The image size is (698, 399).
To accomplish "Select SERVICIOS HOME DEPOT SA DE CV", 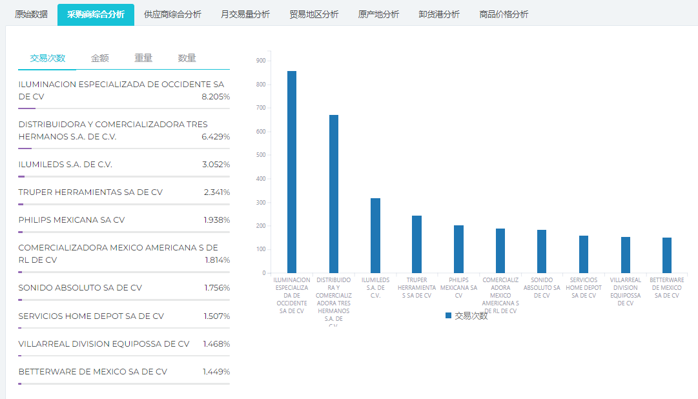I will [91, 316].
